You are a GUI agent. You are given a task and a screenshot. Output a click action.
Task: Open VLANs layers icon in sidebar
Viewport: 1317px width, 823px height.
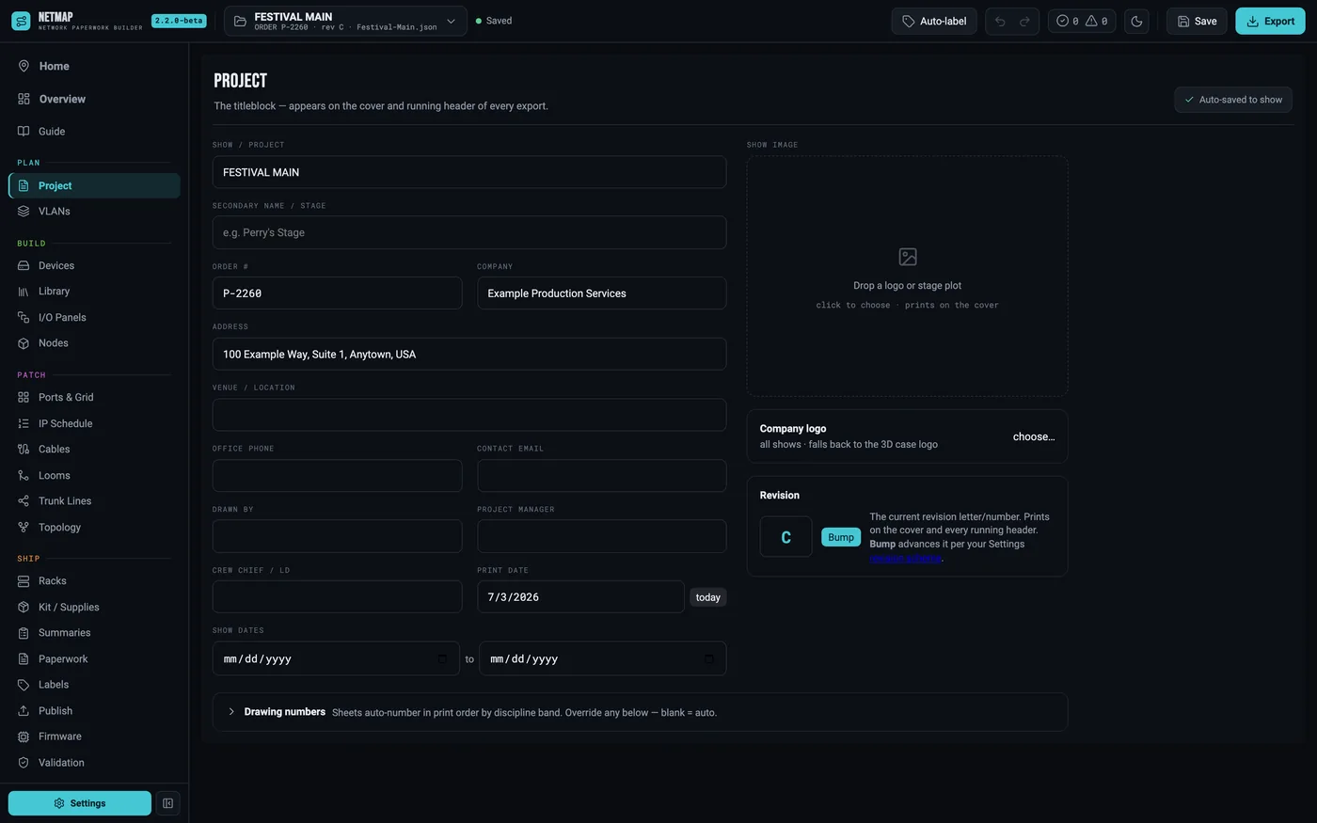[24, 212]
